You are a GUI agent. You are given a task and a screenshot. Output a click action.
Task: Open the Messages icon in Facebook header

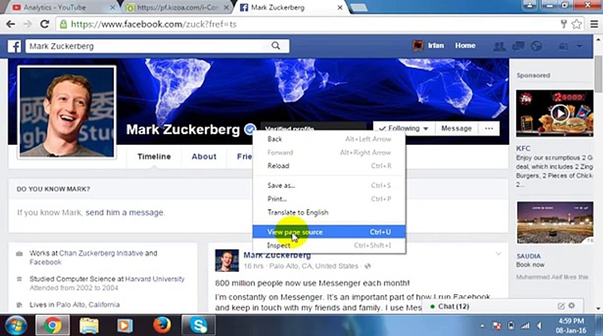pos(518,46)
